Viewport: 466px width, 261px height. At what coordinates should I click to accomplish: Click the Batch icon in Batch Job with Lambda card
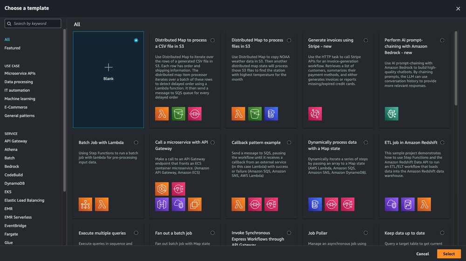tap(85, 204)
